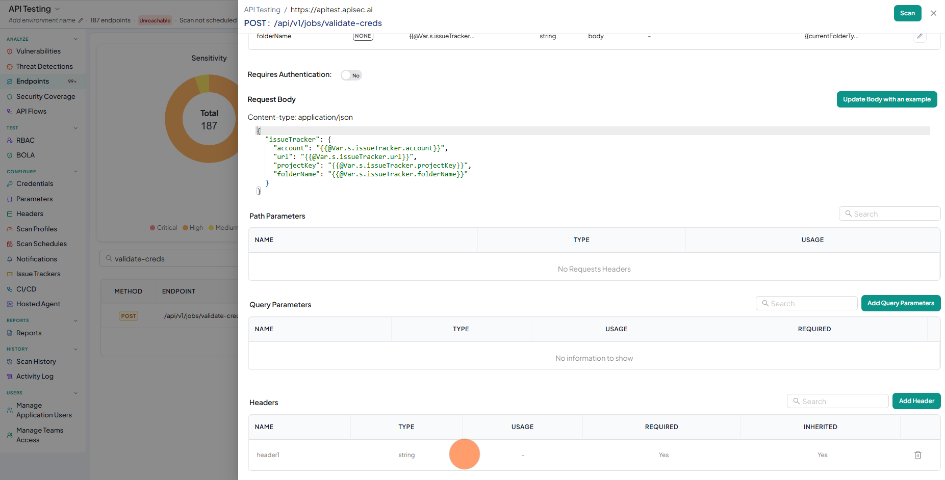Edit the folderName parameter row
The height and width of the screenshot is (480, 945).
point(920,36)
